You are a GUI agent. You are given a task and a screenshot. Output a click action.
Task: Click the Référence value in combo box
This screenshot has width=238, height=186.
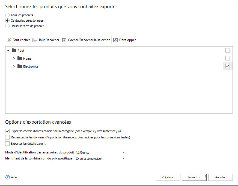point(83,153)
